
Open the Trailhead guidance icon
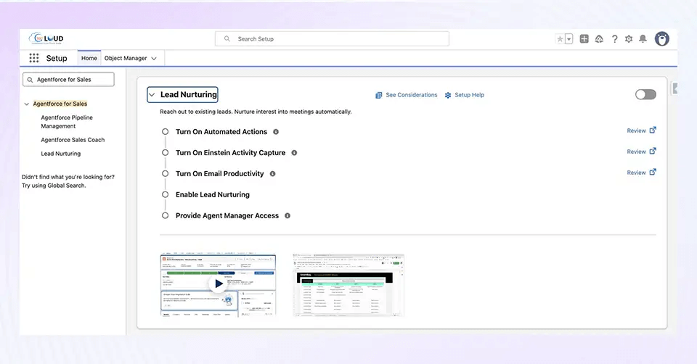pyautogui.click(x=599, y=39)
